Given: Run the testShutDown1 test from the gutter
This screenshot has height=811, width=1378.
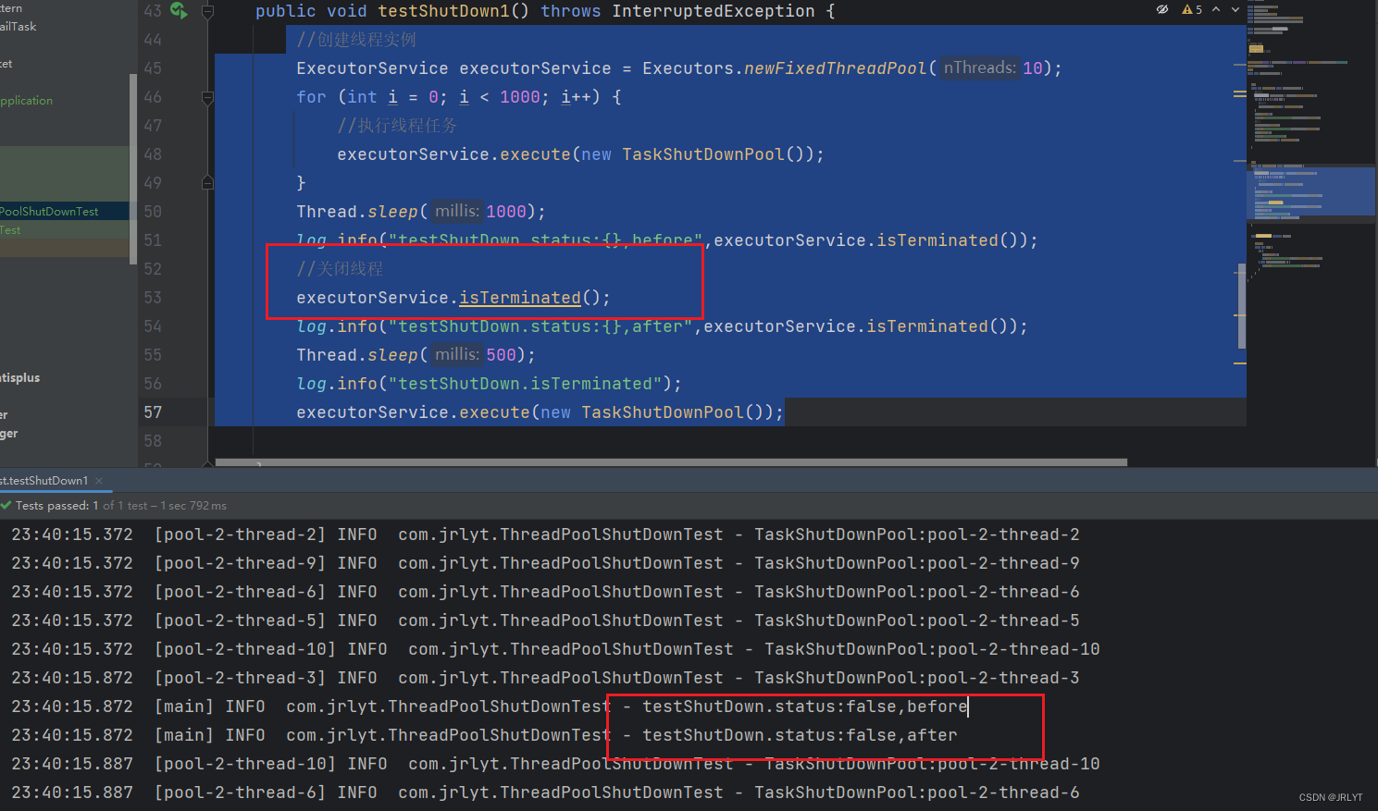Looking at the screenshot, I should point(179,11).
